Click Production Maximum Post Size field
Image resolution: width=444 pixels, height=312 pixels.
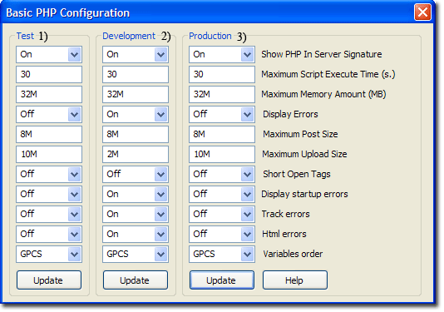coord(222,134)
